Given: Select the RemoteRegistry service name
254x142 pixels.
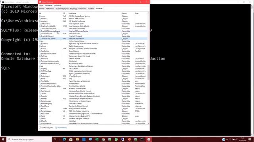Looking at the screenshot, I should tap(46, 103).
